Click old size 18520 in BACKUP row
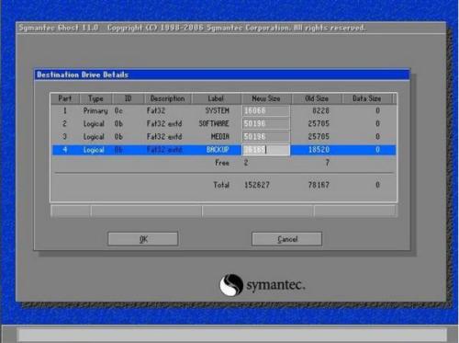 pyautogui.click(x=319, y=150)
